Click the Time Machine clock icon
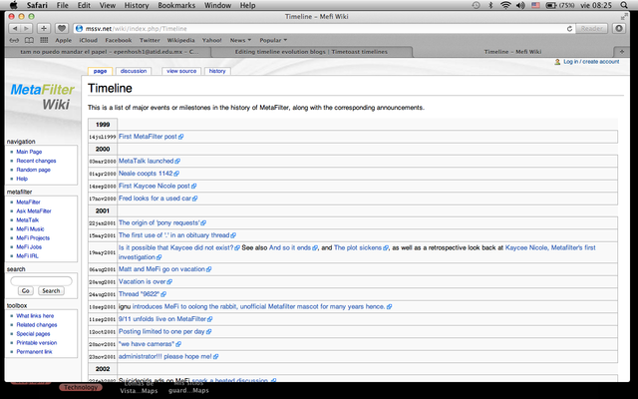The height and width of the screenshot is (399, 638). pos(476,5)
